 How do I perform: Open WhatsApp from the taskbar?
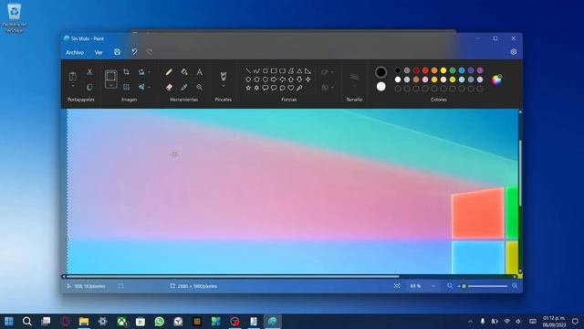click(x=160, y=321)
